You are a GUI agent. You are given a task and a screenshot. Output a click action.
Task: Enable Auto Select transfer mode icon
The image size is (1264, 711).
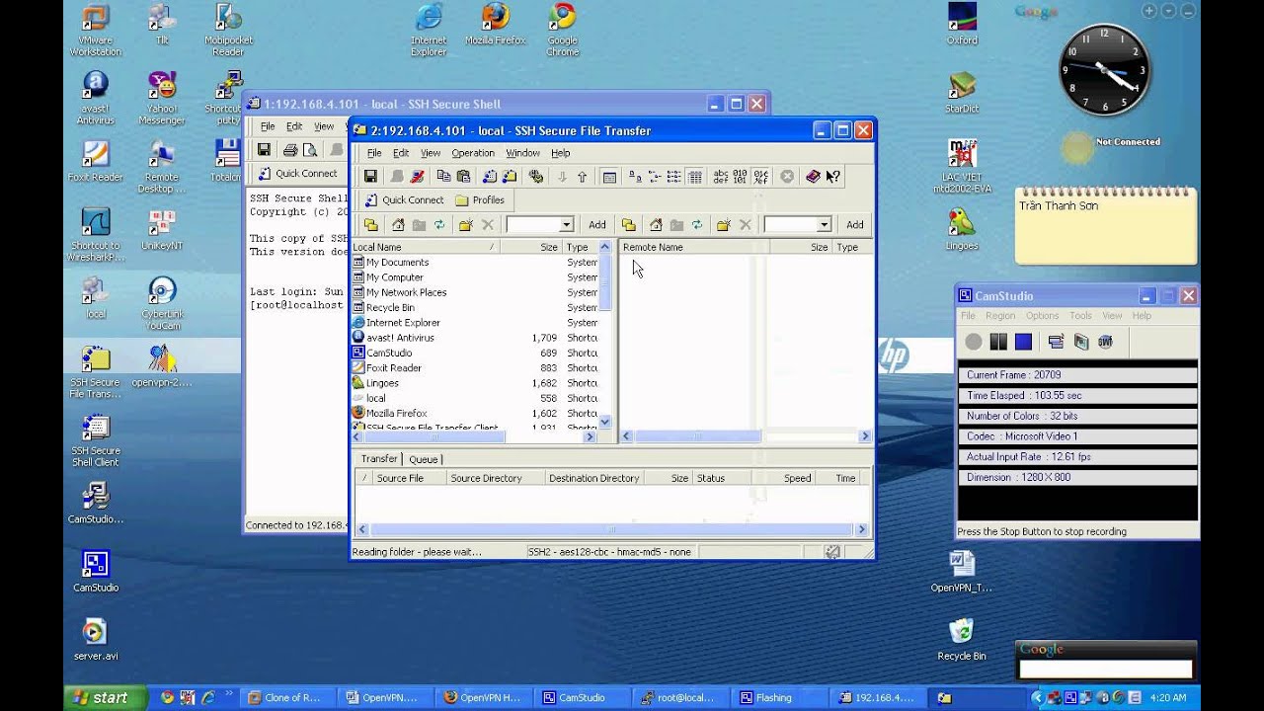[760, 177]
